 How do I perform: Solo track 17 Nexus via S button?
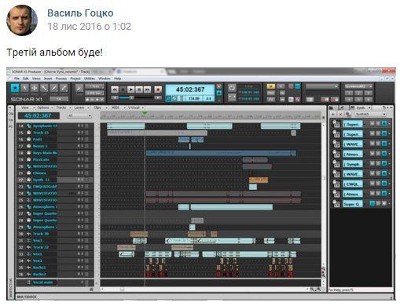(82, 146)
